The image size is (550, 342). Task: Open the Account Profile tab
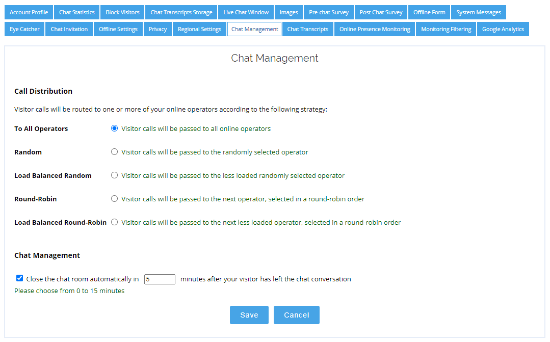pyautogui.click(x=29, y=12)
